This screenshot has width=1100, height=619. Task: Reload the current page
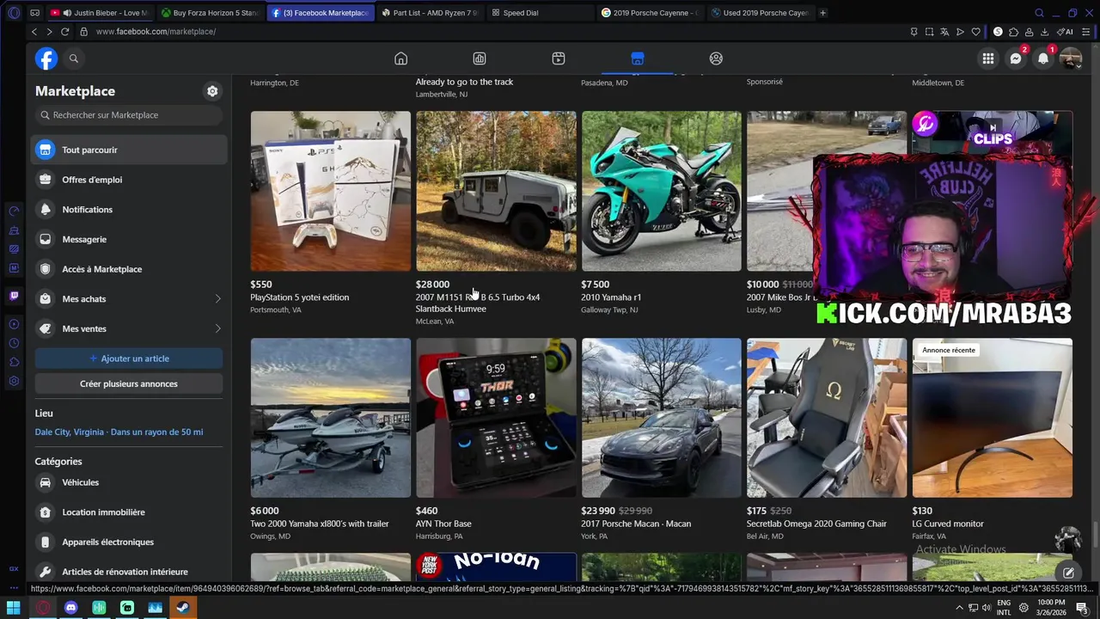pos(64,32)
